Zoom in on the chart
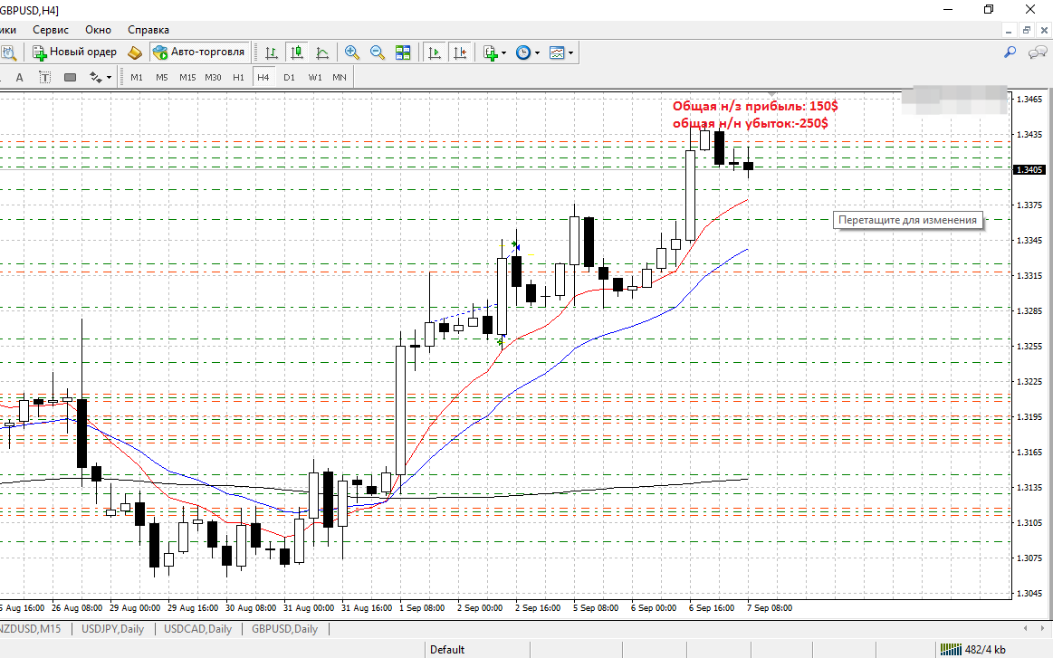This screenshot has height=658, width=1053. (x=352, y=52)
